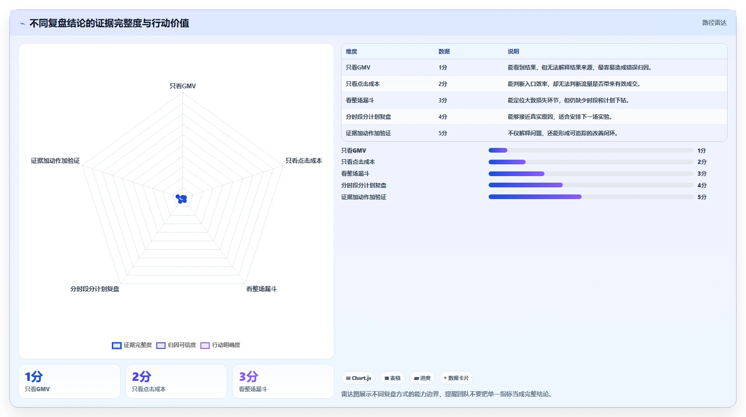Click the description starting 能定位大致损失环节
This screenshot has height=417, width=746.
click(x=568, y=100)
